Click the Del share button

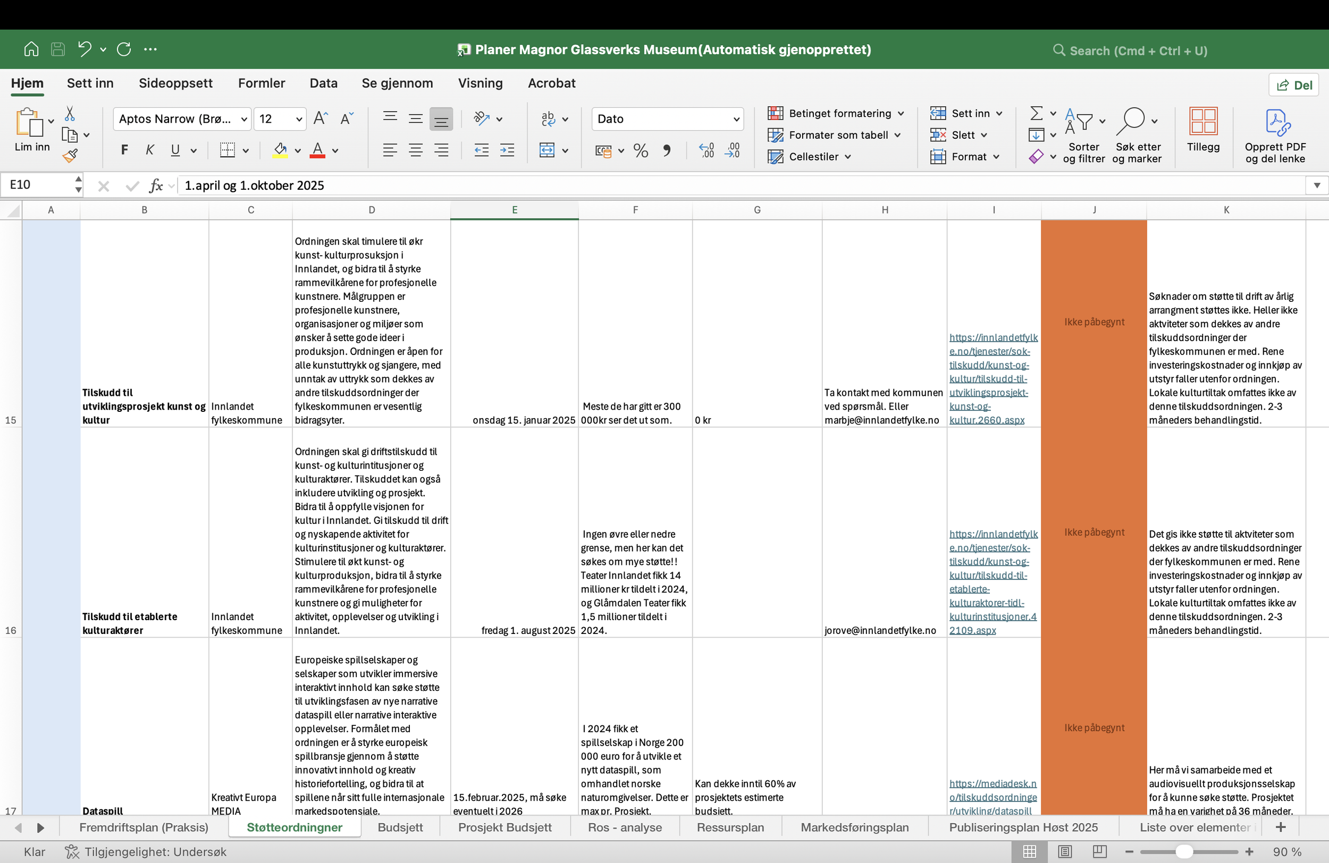1294,85
